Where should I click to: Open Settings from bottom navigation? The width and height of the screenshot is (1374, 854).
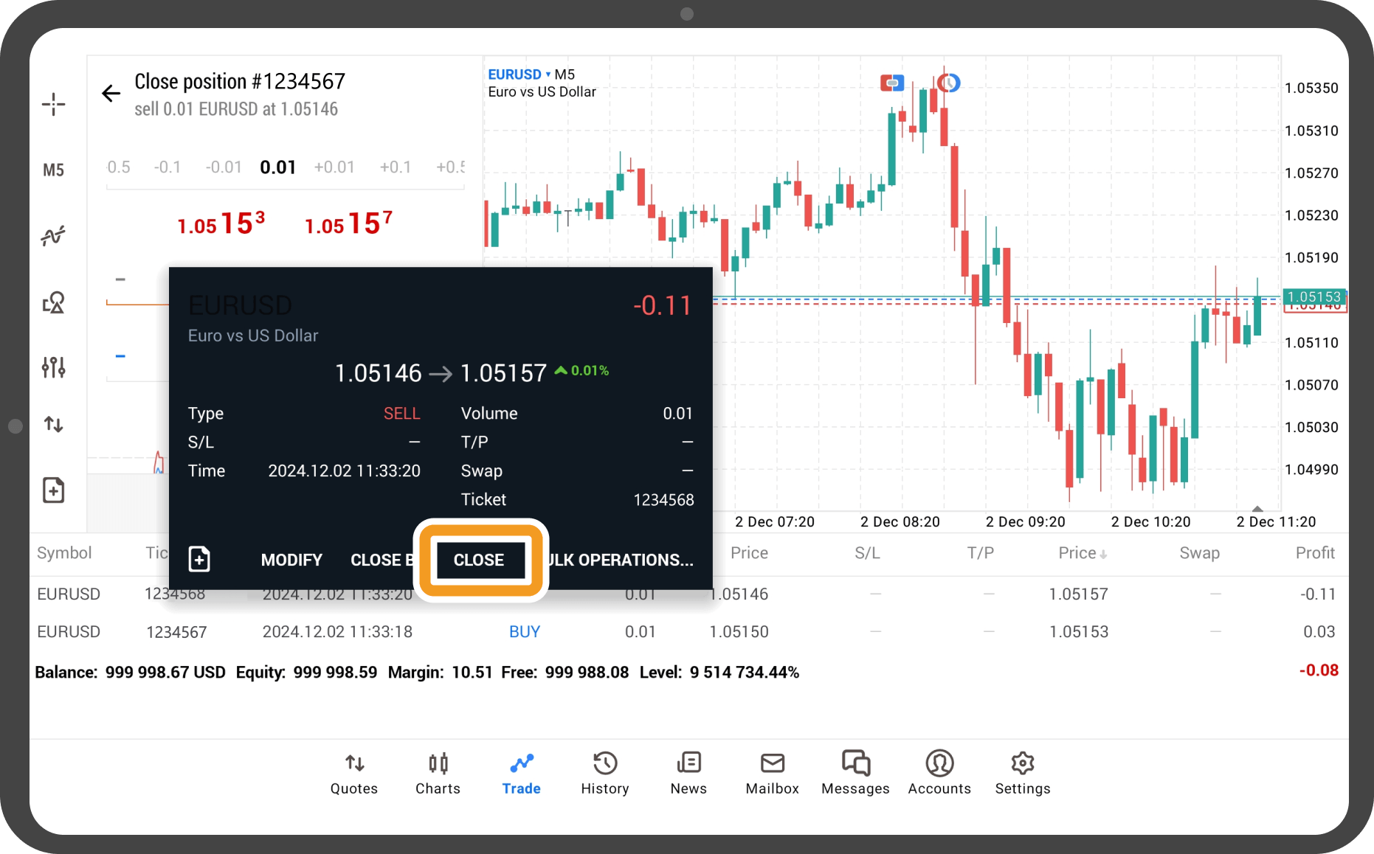(x=1022, y=772)
